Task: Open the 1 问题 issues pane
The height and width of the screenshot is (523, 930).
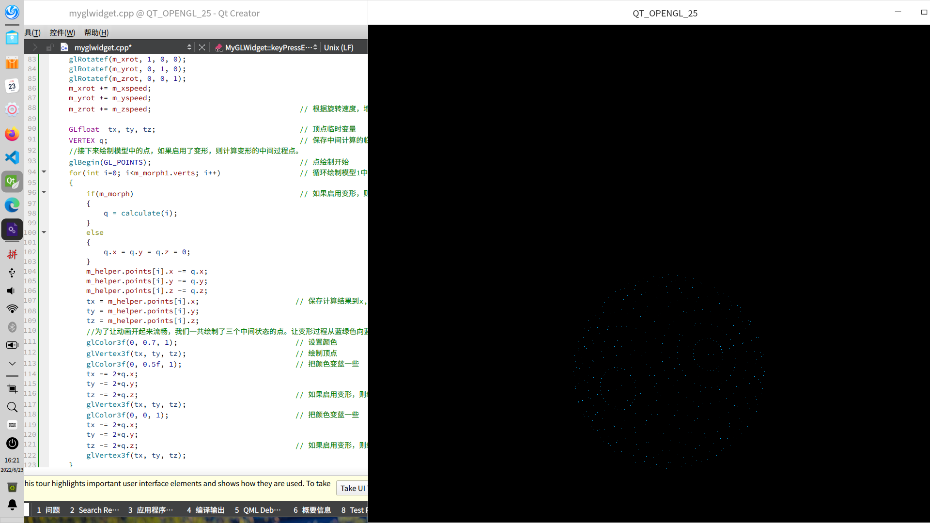Action: pos(48,510)
